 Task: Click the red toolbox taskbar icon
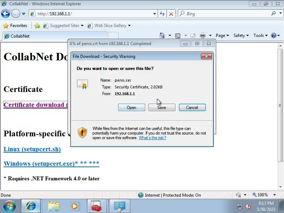tap(96, 206)
